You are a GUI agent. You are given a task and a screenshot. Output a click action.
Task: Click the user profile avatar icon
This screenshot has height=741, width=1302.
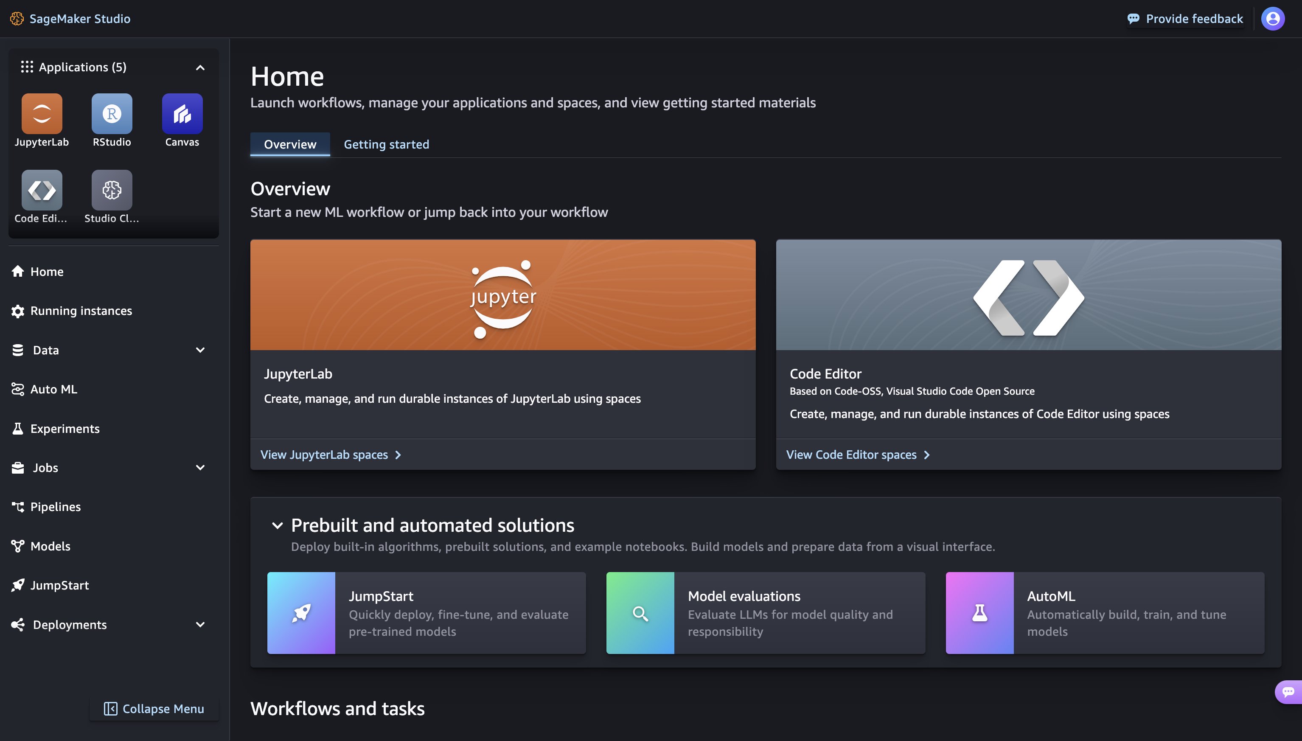pyautogui.click(x=1272, y=19)
